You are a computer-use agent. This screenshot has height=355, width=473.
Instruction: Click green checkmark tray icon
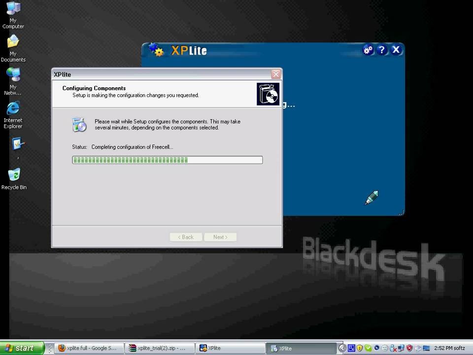[x=368, y=348]
